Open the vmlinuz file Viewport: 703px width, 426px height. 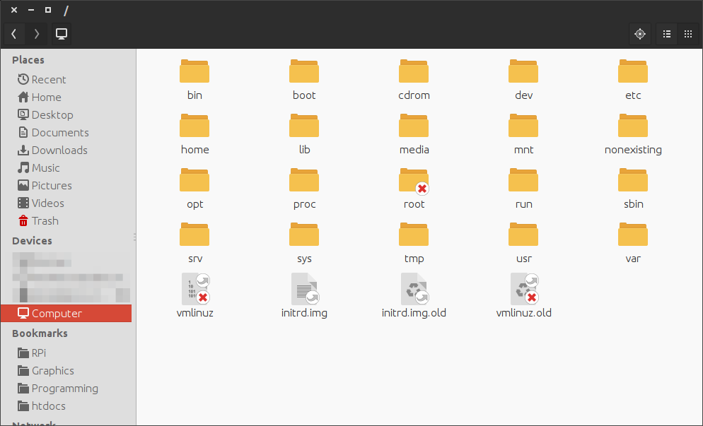(x=194, y=293)
